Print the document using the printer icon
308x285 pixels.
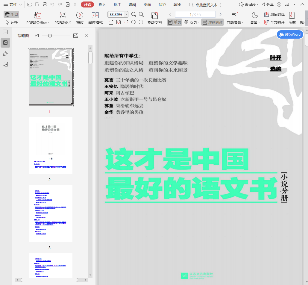click(x=45, y=4)
